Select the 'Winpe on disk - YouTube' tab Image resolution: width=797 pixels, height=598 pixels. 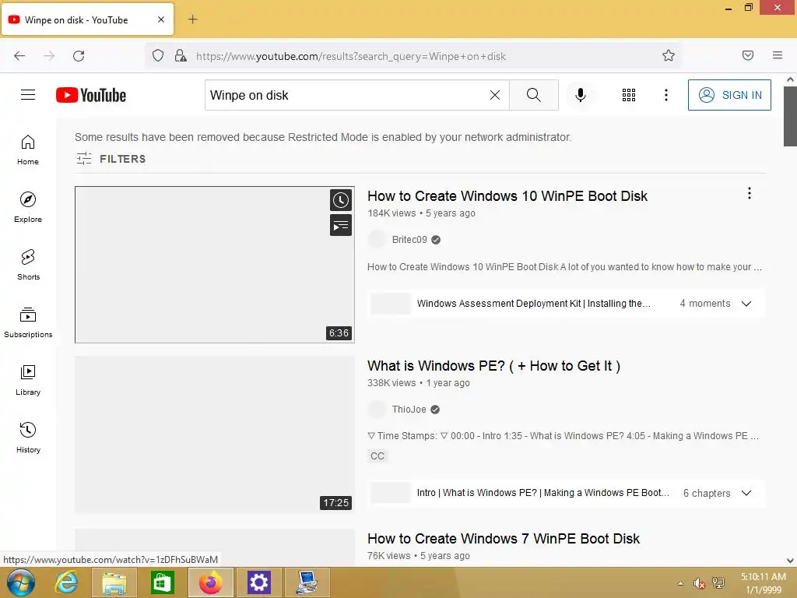pos(88,19)
